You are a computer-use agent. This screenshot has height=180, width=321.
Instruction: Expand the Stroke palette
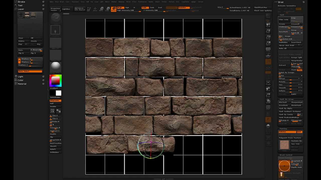coord(21,2)
